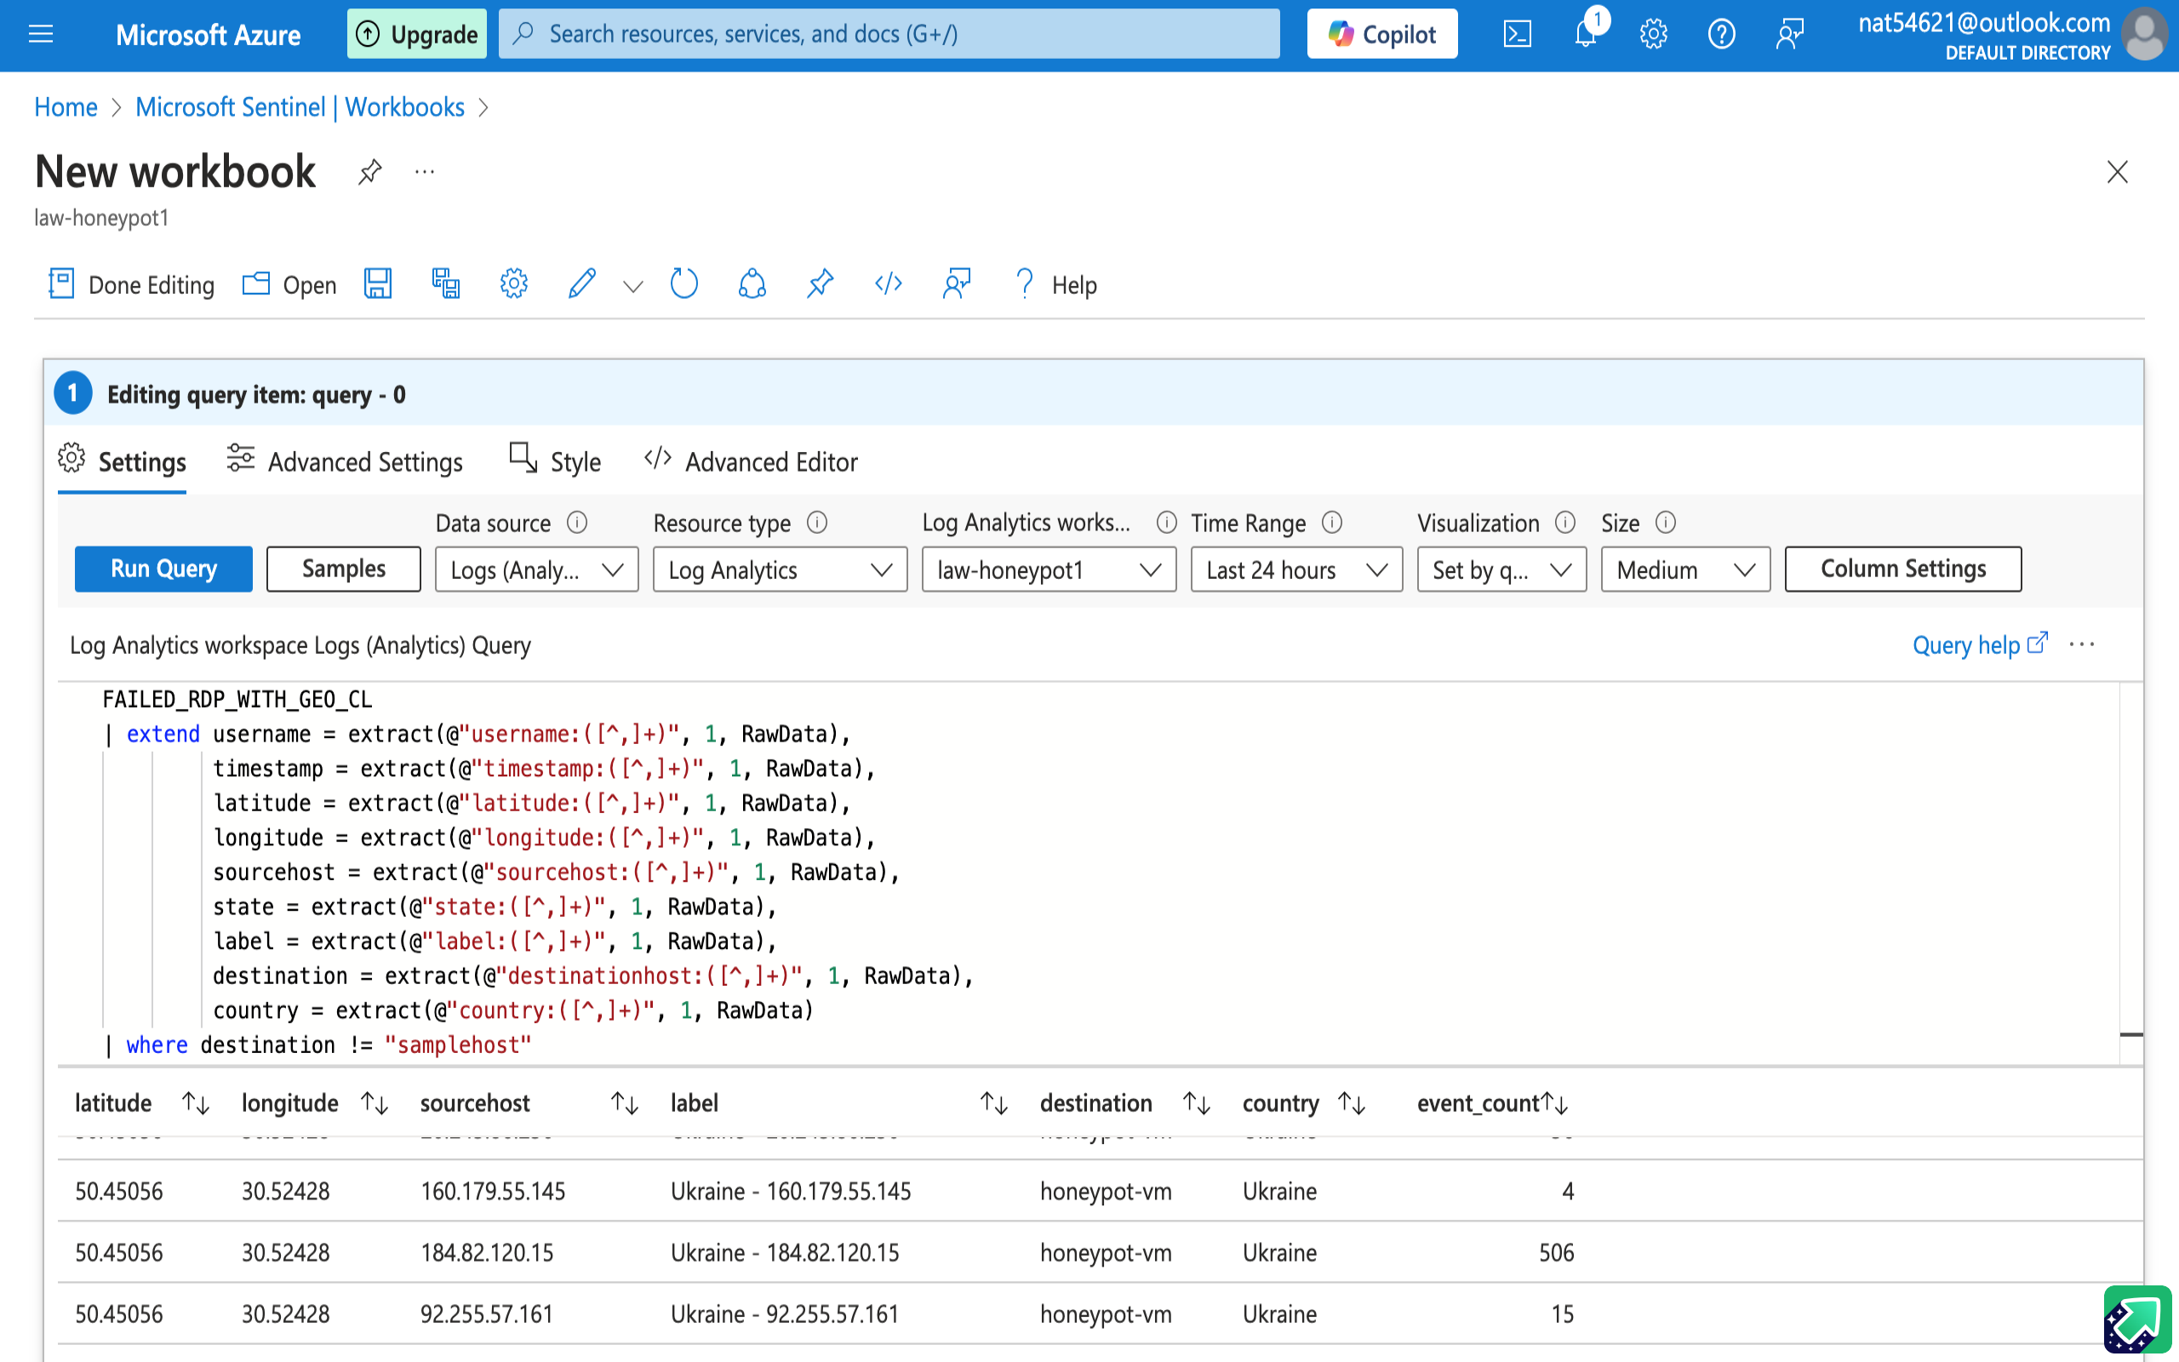
Task: Click the Azure search resources field
Action: tap(889, 34)
